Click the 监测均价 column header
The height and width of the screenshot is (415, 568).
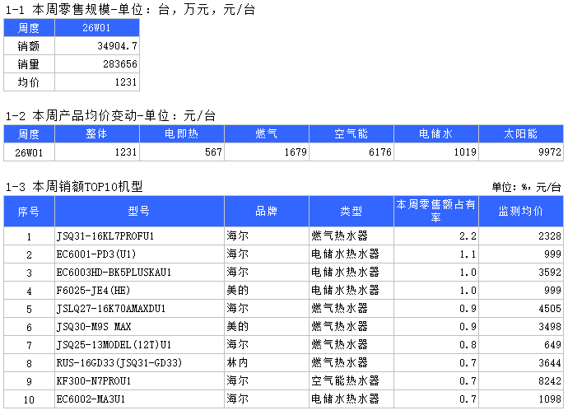pyautogui.click(x=520, y=212)
